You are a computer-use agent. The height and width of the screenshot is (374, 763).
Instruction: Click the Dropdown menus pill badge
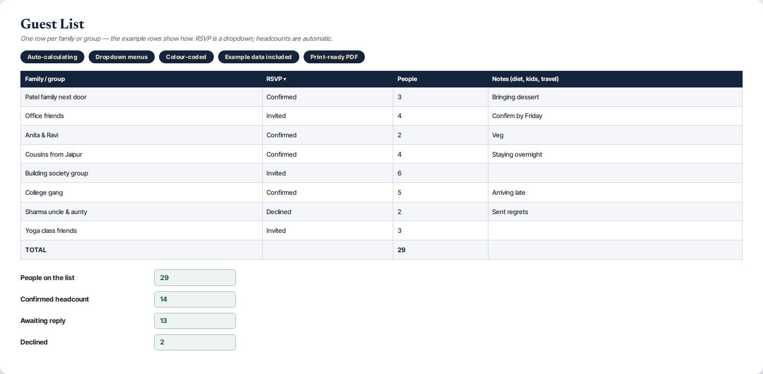(x=121, y=57)
